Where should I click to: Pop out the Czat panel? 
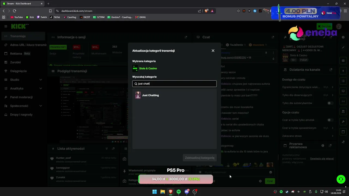pos(273,37)
